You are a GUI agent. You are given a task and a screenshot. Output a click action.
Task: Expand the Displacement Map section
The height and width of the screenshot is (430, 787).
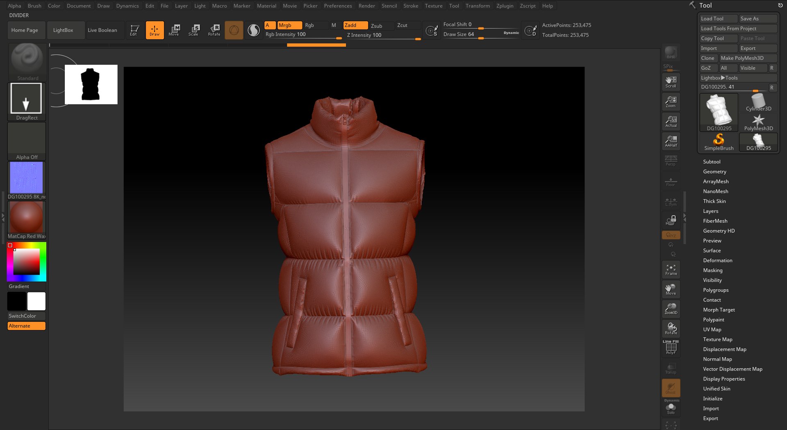pyautogui.click(x=724, y=349)
